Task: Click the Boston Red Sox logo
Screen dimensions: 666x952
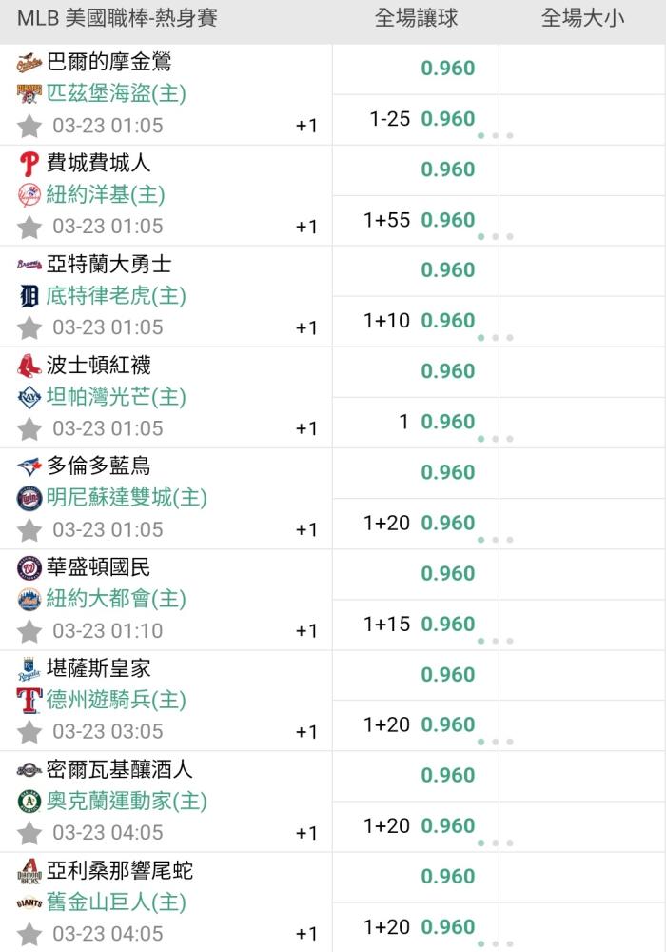Action: (x=29, y=366)
